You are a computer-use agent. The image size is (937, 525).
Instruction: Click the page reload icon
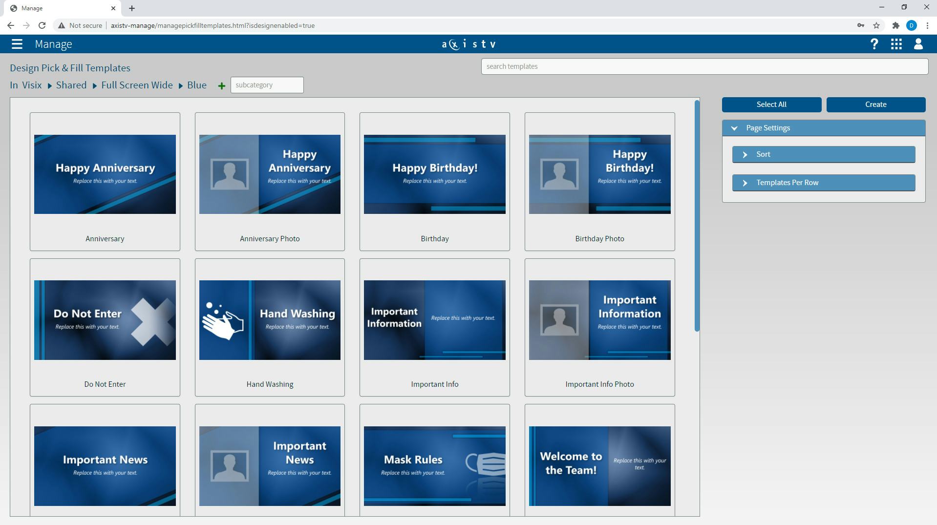[x=42, y=25]
